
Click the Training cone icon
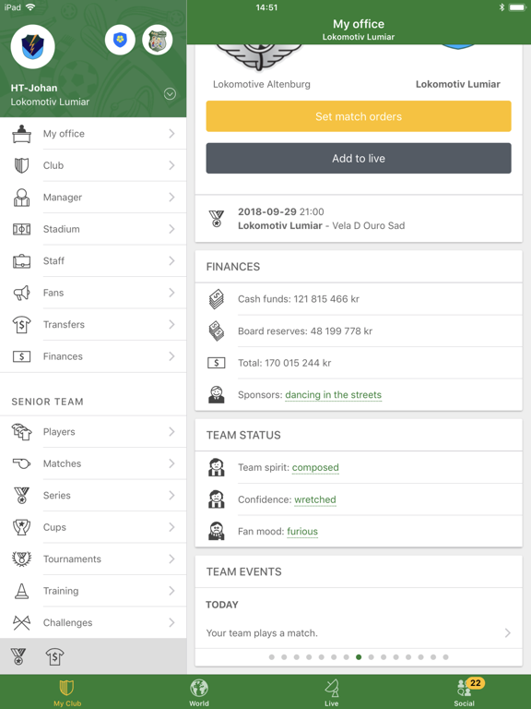coord(22,591)
